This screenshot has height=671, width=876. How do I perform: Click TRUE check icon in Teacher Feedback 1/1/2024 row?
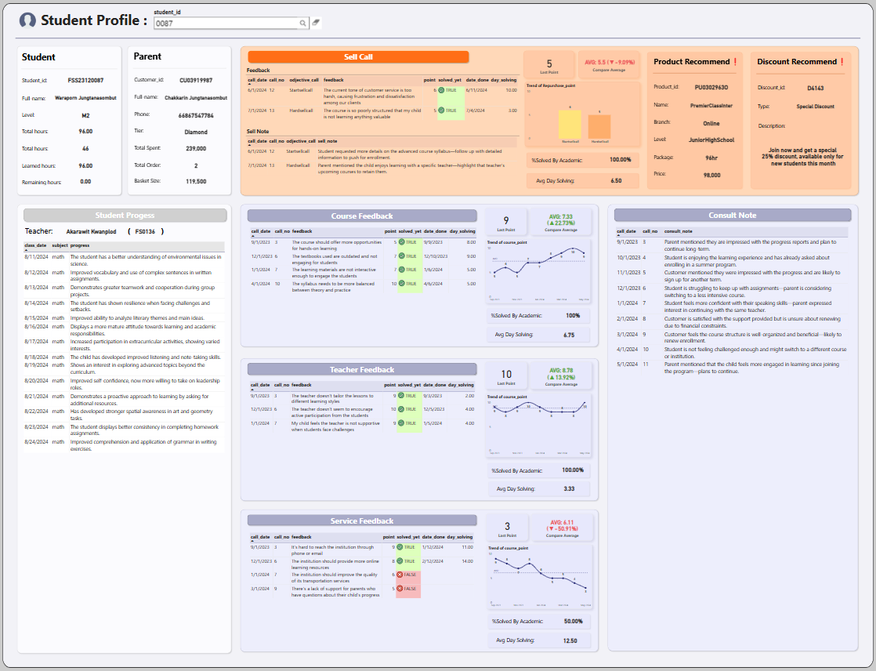400,423
